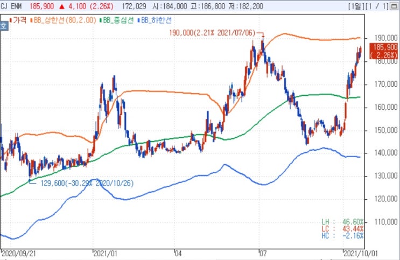Click the LC : 43.44% statistic

pos(342,229)
